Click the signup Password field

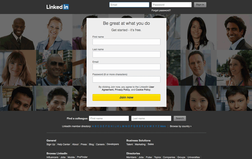coord(126,79)
